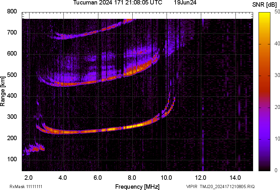Click the frequency tick label '8.0'
The width and height of the screenshot is (280, 190).
tap(132, 178)
